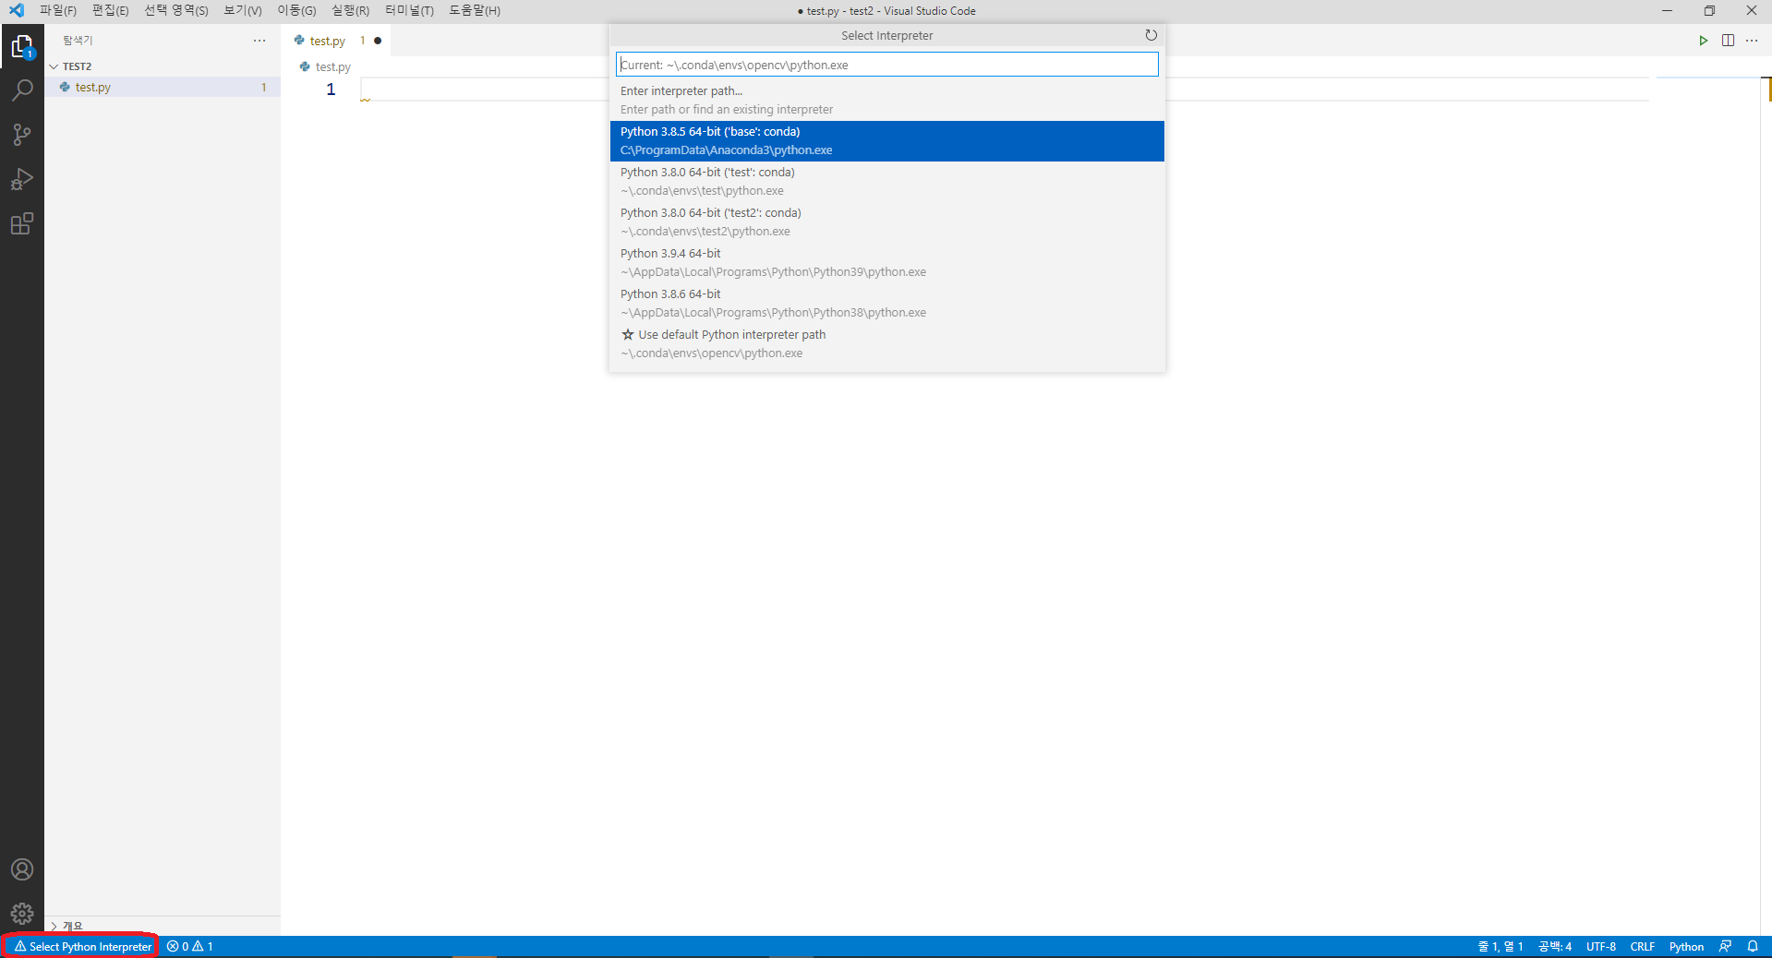Open the 도움말(H) menu
Viewport: 1772px width, 958px height.
click(x=474, y=10)
